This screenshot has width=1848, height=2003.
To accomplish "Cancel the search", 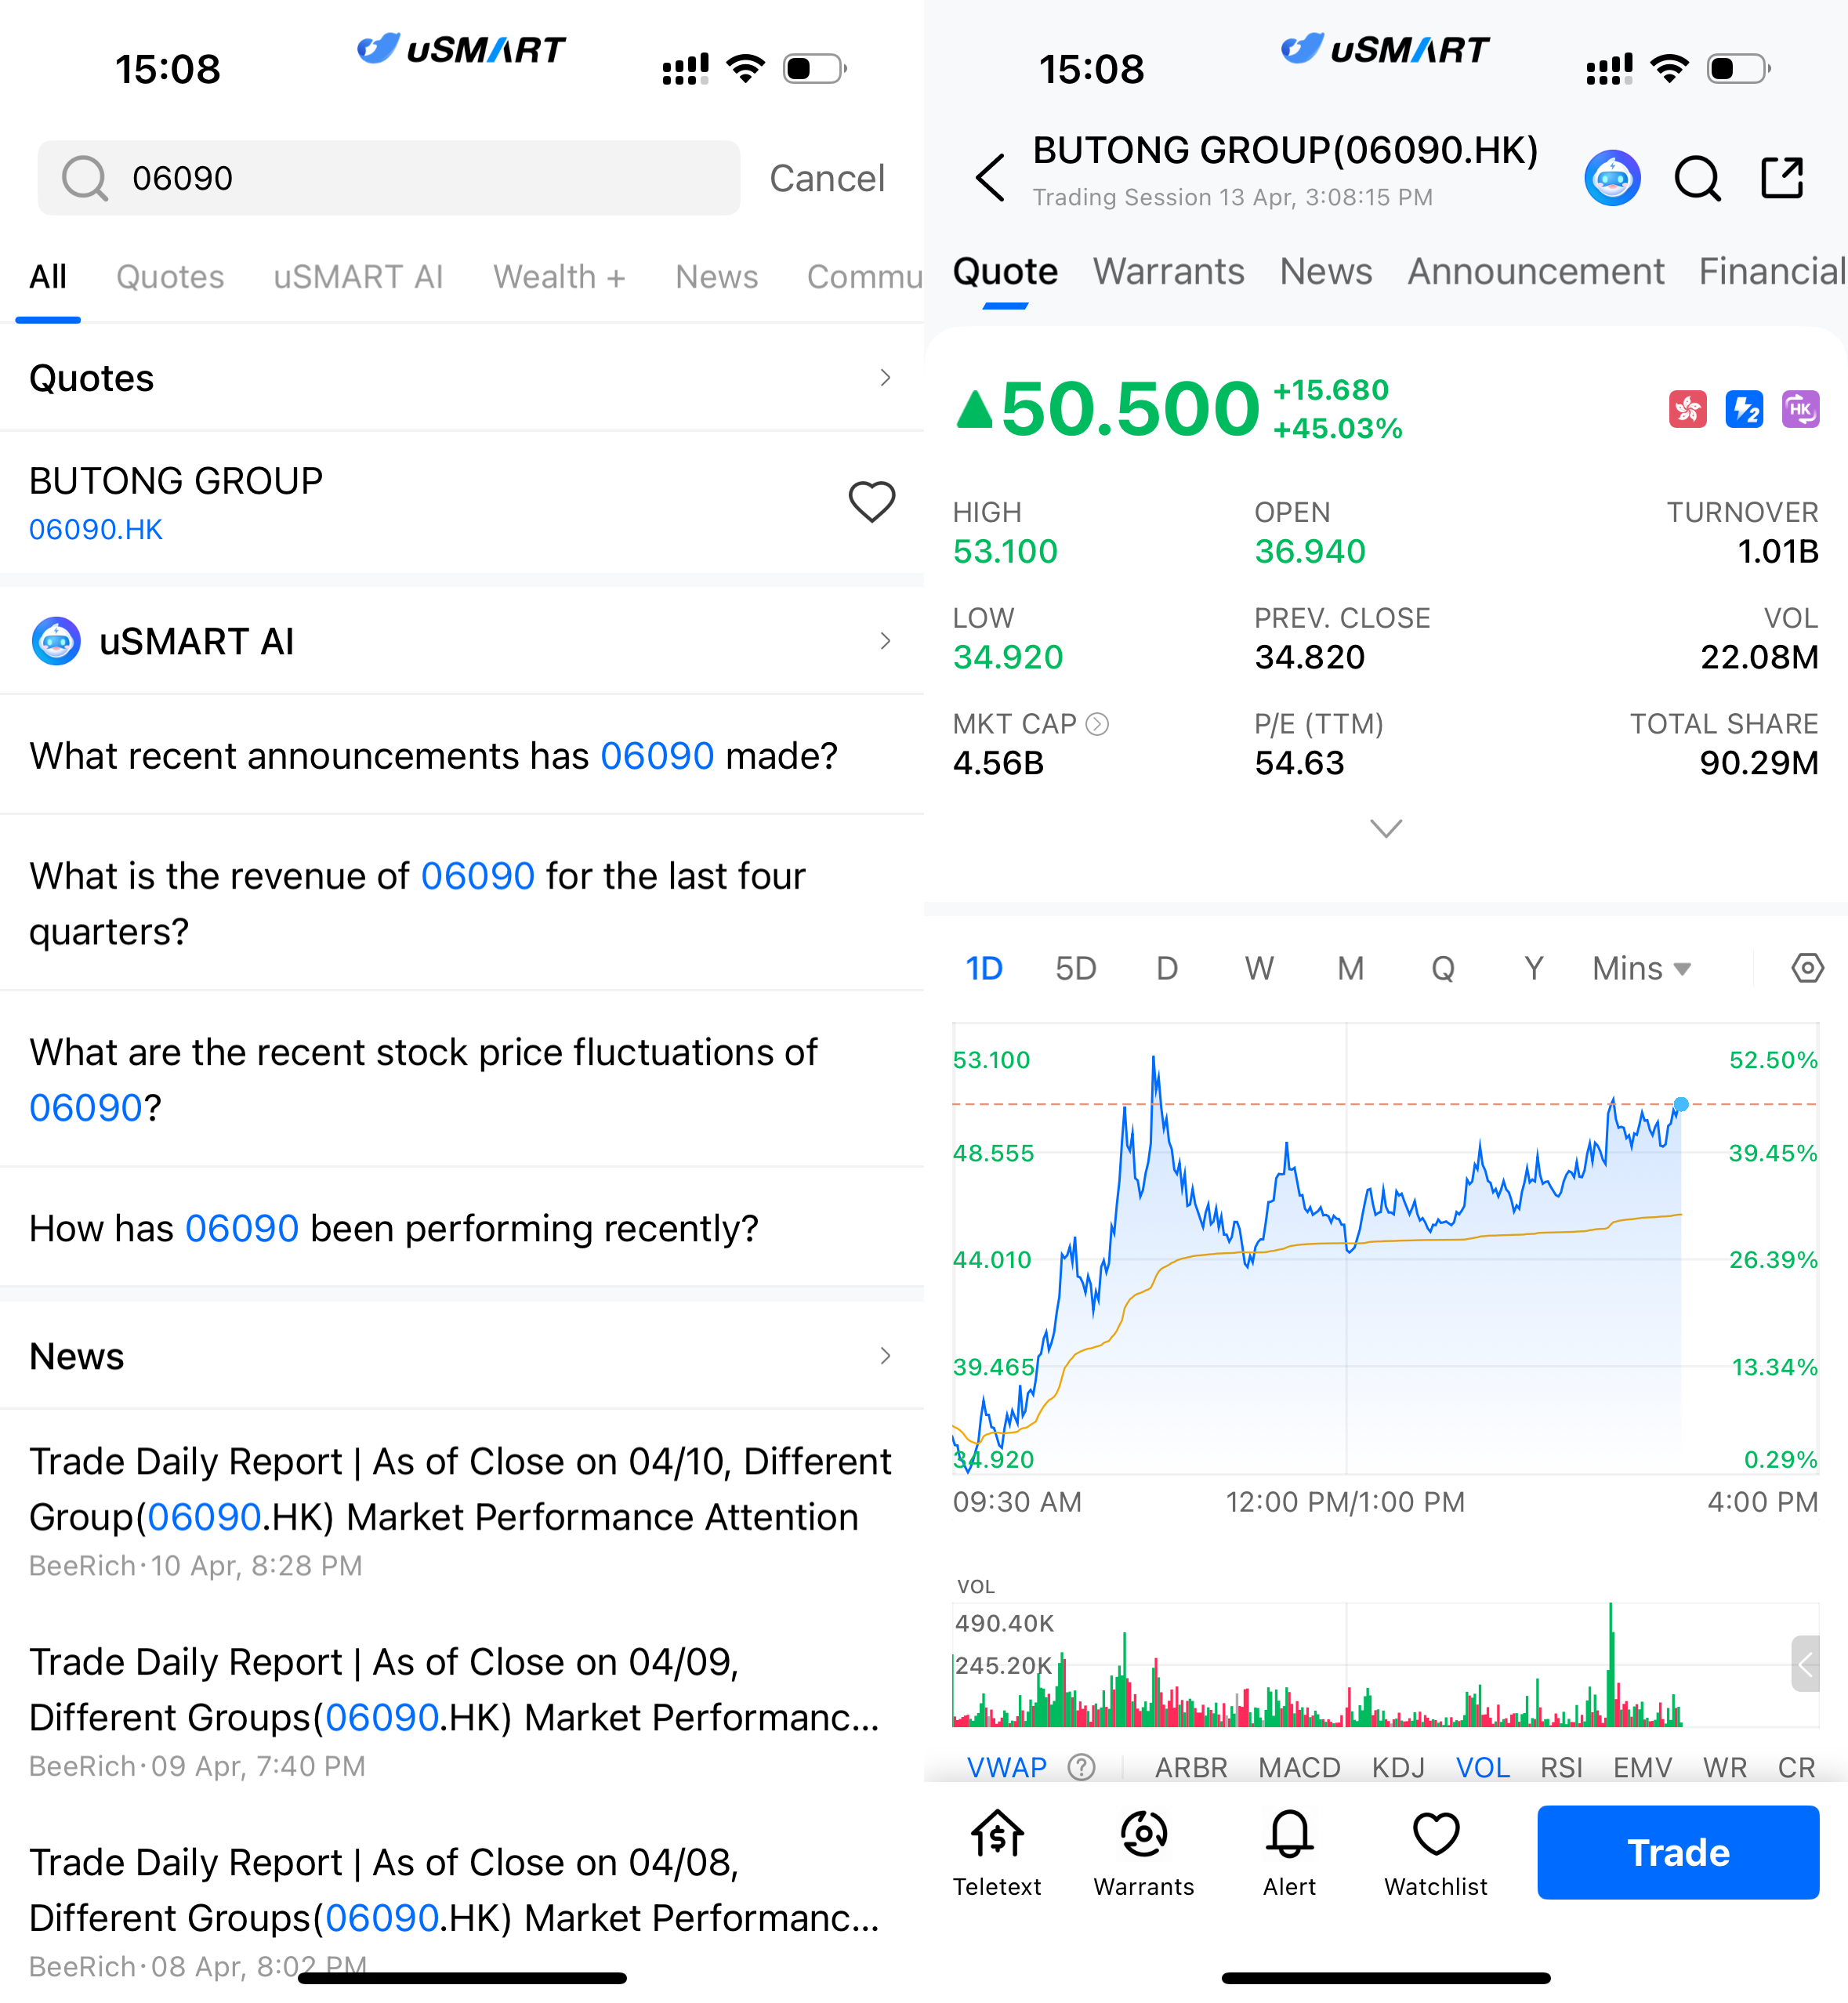I will (826, 178).
